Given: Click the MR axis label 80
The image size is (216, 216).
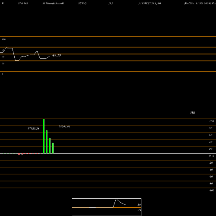Looking at the screenshot, I should coord(211,128).
